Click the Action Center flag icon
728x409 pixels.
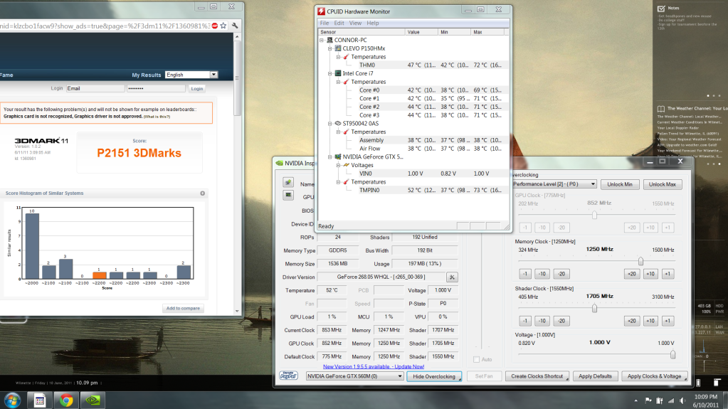click(648, 400)
